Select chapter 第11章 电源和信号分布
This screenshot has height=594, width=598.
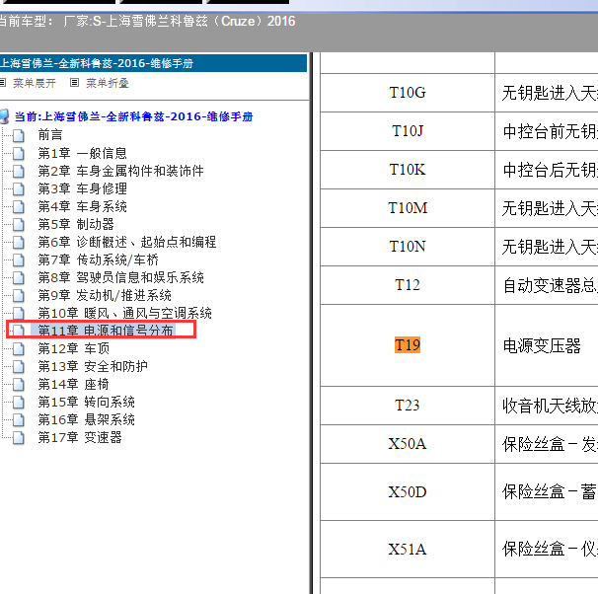pyautogui.click(x=106, y=331)
